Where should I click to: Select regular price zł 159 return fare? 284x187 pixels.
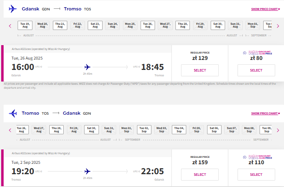tap(200, 175)
